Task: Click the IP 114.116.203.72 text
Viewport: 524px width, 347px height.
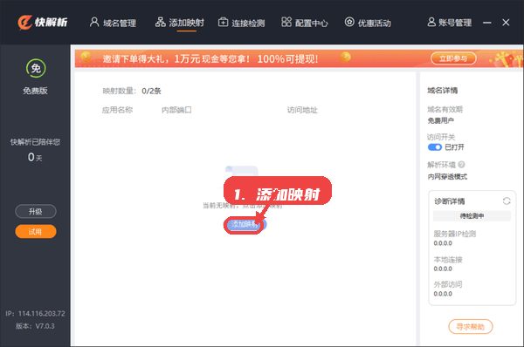Action: (35, 314)
